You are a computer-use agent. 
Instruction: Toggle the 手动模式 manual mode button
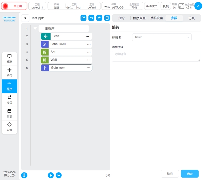pos(152,6)
